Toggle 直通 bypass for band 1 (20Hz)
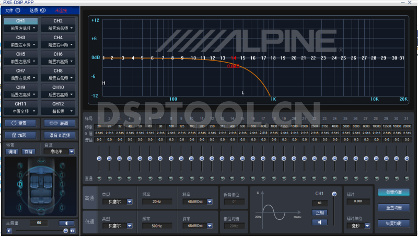The image size is (418, 237). click(x=99, y=178)
